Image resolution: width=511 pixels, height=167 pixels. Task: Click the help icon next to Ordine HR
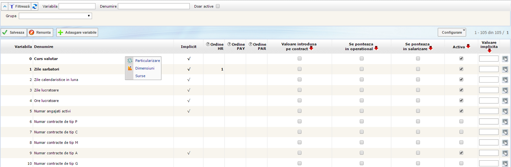coord(208,44)
